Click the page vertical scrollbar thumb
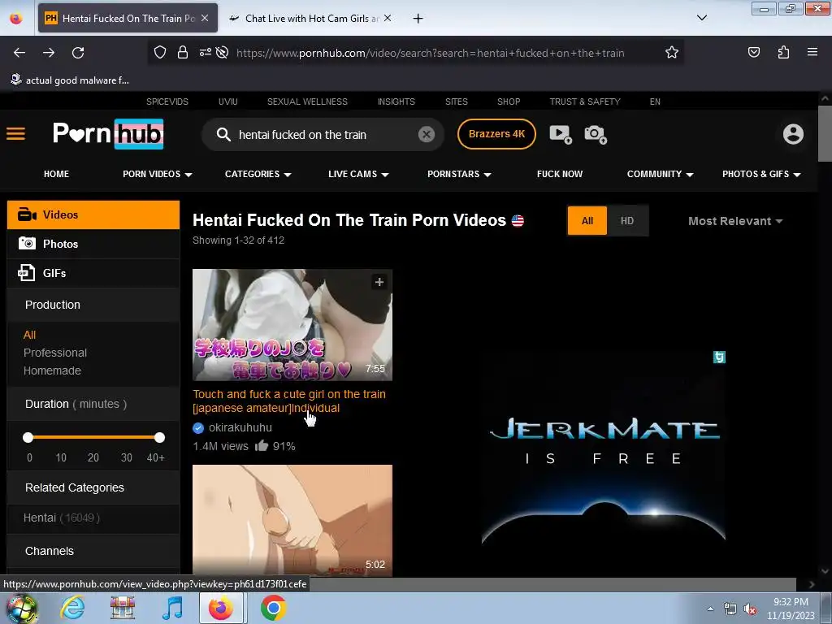Viewport: 832px width, 624px height. (x=825, y=134)
